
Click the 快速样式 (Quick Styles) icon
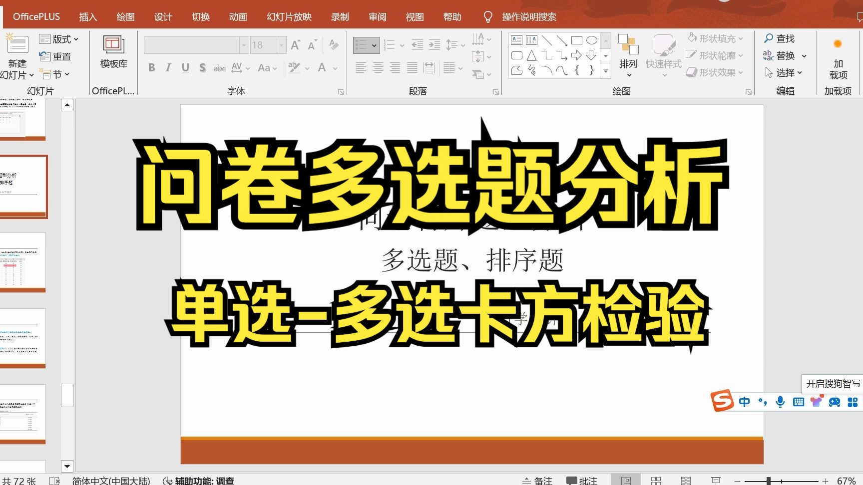pyautogui.click(x=663, y=55)
